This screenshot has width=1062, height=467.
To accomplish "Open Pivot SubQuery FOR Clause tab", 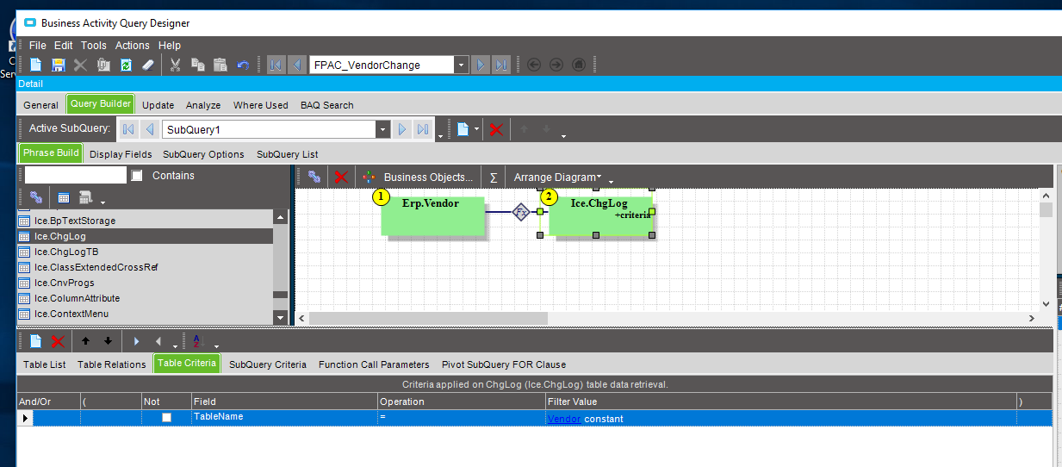I will [504, 364].
